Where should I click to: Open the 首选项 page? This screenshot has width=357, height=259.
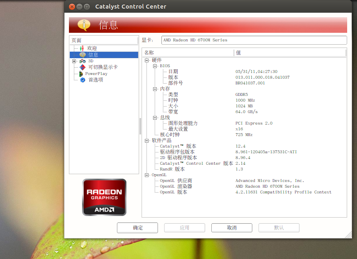(96, 80)
